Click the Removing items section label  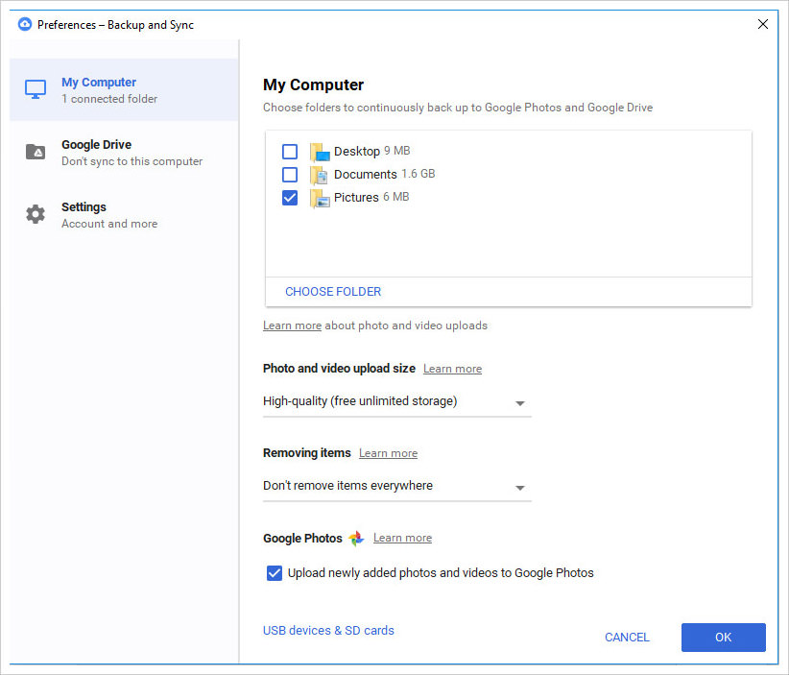(307, 453)
